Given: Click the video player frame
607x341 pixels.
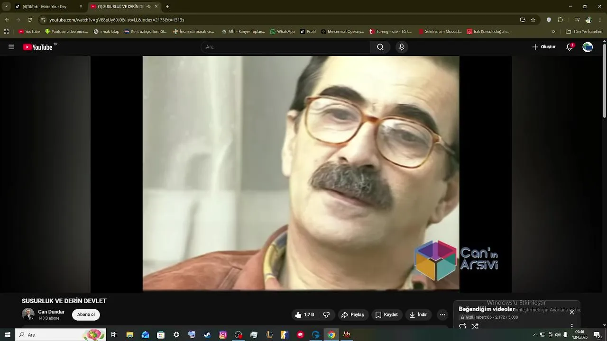Looking at the screenshot, I should (301, 173).
